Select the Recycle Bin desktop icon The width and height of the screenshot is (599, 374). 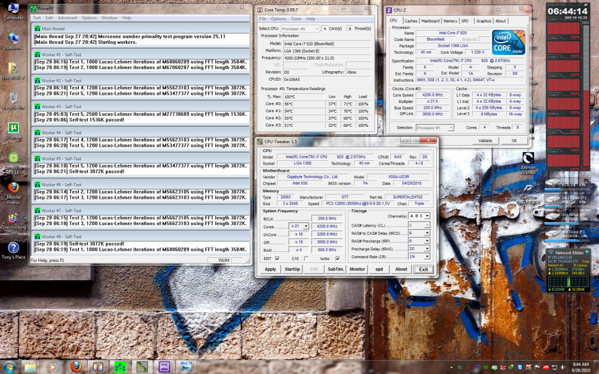[x=13, y=101]
